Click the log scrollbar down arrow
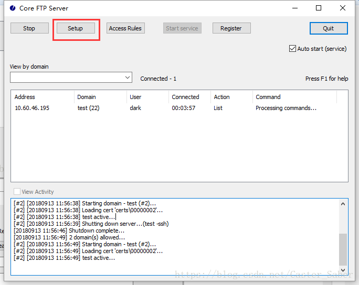The width and height of the screenshot is (359, 285). coord(343,270)
